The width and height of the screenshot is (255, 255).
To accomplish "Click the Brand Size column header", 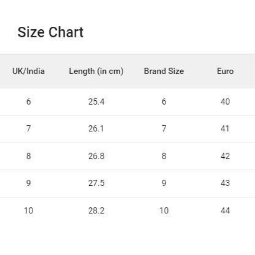I will (164, 71).
